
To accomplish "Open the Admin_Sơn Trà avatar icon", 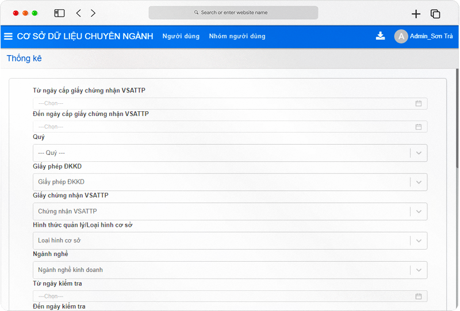I will tap(401, 36).
